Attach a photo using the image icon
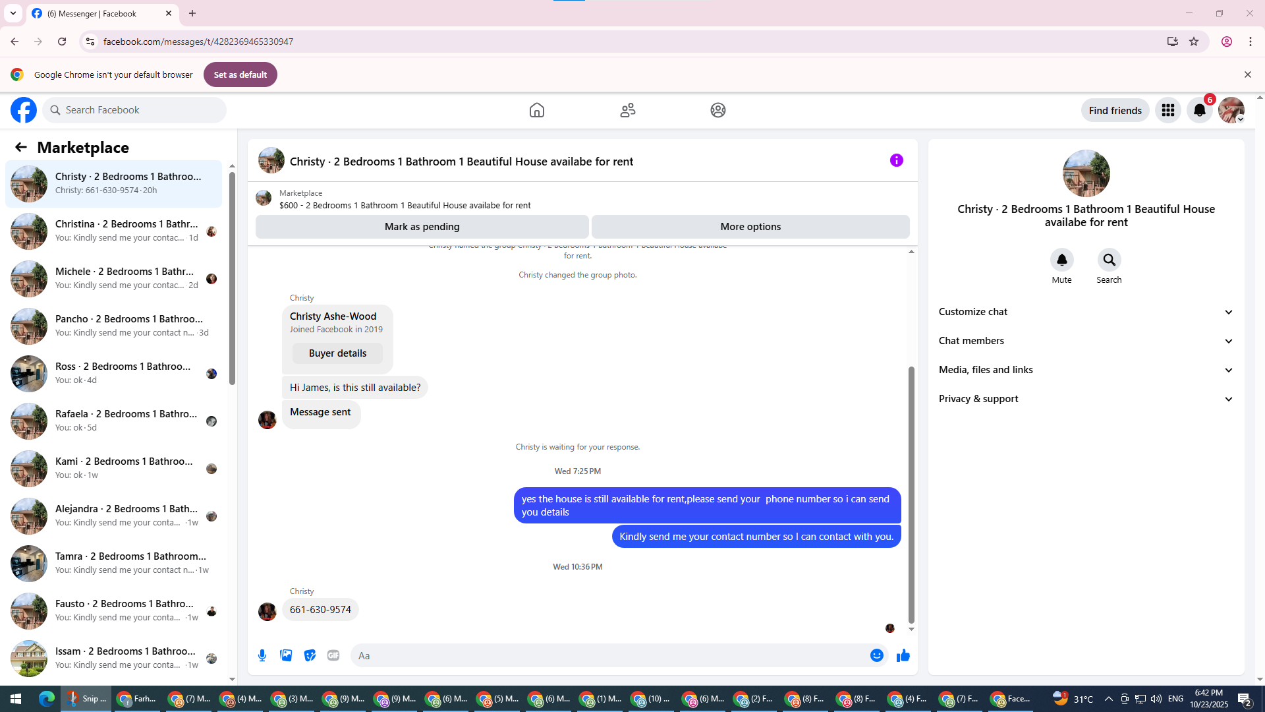1265x712 pixels. 286,655
